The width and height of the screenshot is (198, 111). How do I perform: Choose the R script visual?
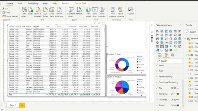pos(171,47)
